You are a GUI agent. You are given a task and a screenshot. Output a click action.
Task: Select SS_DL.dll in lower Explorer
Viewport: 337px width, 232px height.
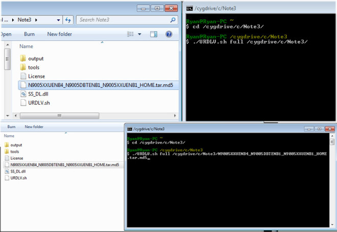[15, 171]
